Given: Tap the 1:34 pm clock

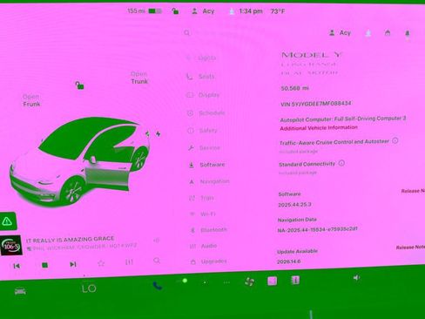Looking at the screenshot, I should pos(251,11).
